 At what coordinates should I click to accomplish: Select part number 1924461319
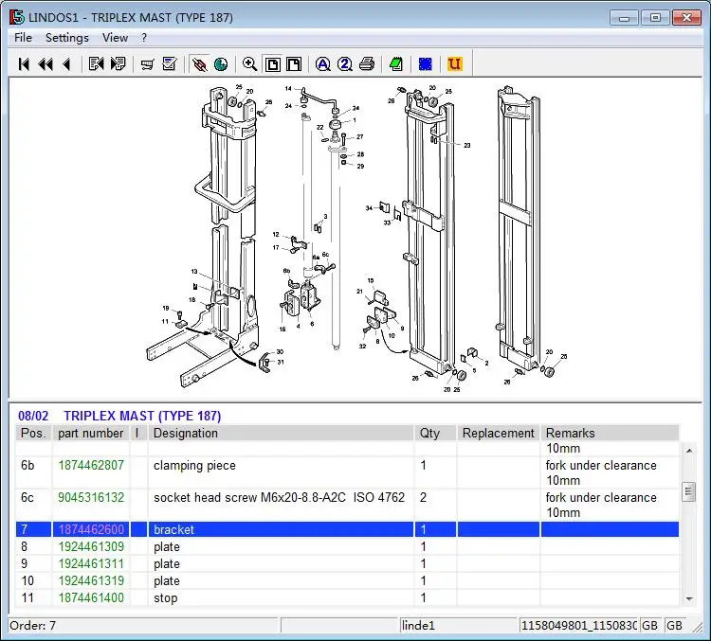tap(91, 580)
